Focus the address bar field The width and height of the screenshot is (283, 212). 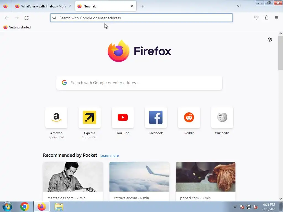point(141,18)
